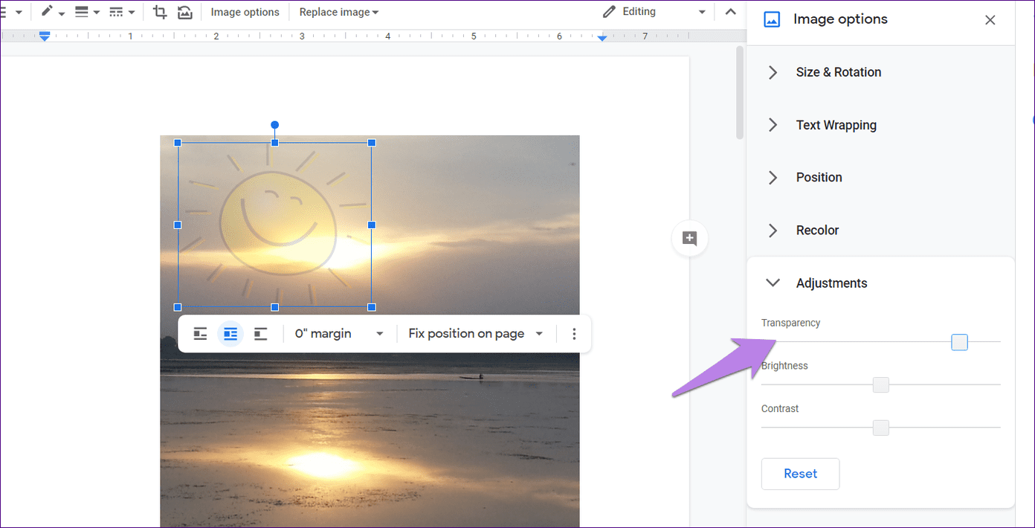Screen dimensions: 1035x528
Task: Open the border weight icon
Action: coord(83,12)
